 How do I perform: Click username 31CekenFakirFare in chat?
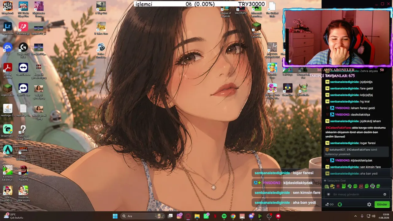point(338,128)
